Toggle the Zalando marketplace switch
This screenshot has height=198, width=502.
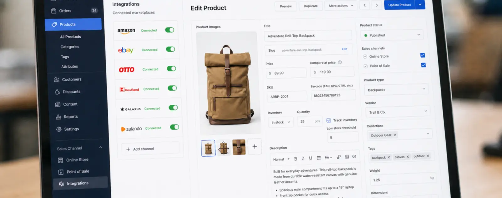pyautogui.click(x=174, y=127)
